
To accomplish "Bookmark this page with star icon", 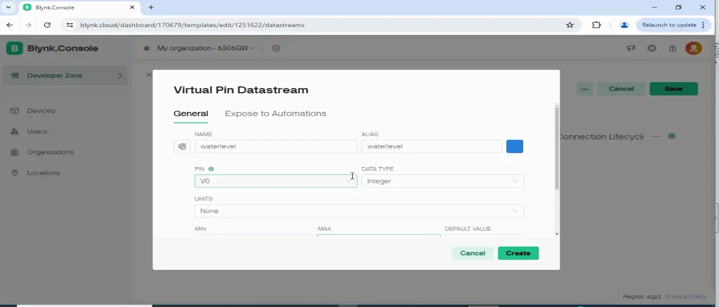I will pos(570,25).
